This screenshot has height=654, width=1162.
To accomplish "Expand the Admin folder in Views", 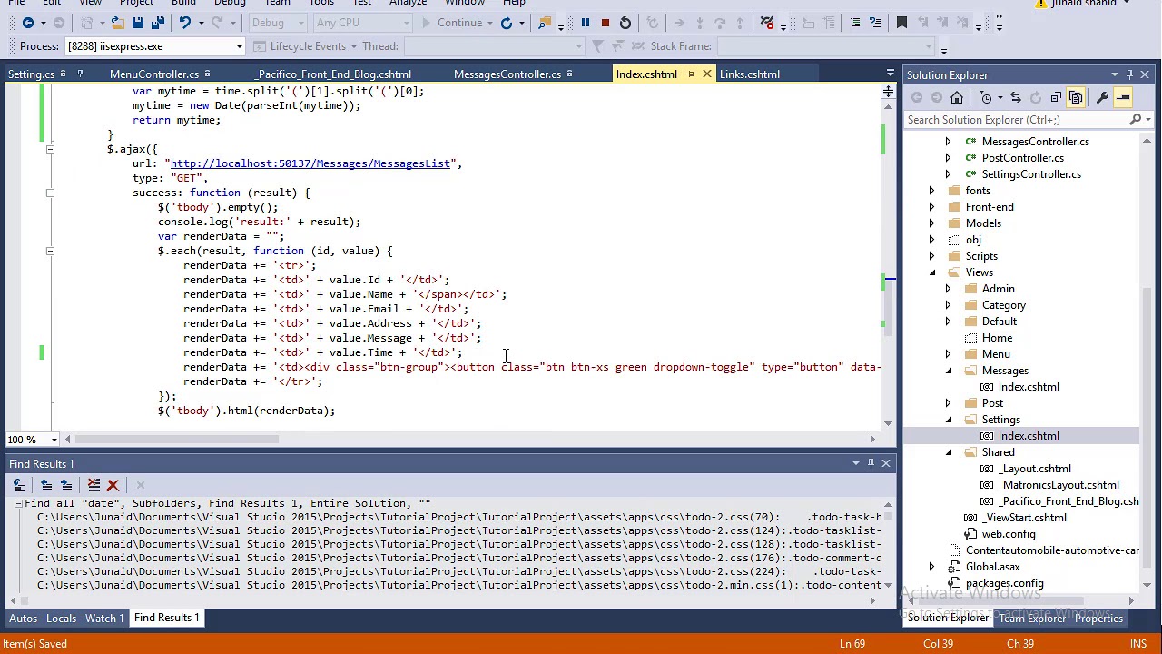I will click(948, 289).
